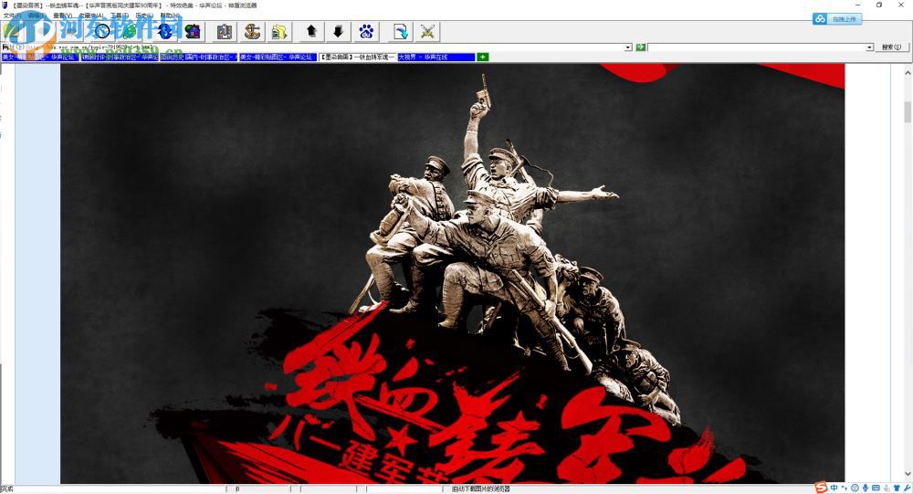Click the microphone icon in IME bar
Viewport: 913px width, 494px height.
pos(866,489)
